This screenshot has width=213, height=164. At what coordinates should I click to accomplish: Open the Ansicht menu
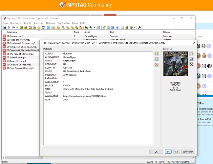click(27, 23)
